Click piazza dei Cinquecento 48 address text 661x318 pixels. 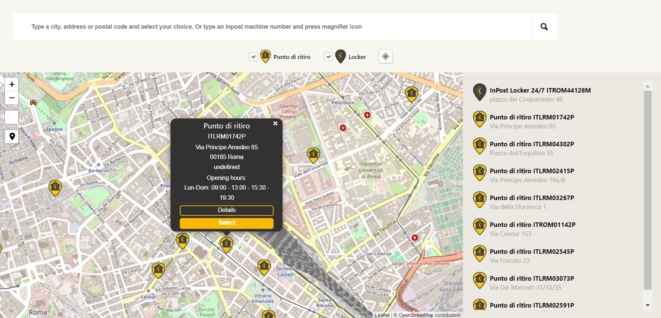(526, 99)
